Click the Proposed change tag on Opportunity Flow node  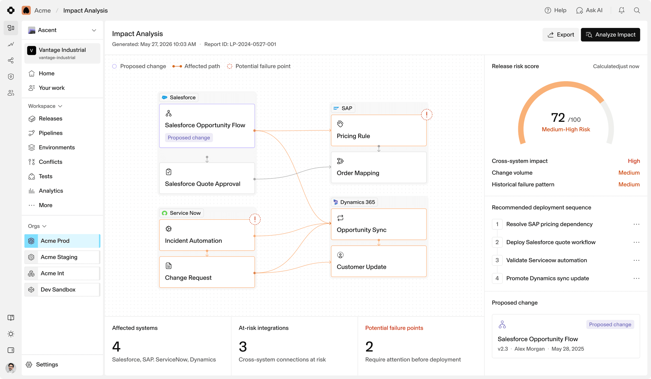(x=189, y=138)
